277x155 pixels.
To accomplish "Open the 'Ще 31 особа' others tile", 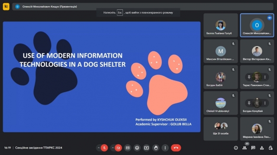I will [x=221, y=129].
